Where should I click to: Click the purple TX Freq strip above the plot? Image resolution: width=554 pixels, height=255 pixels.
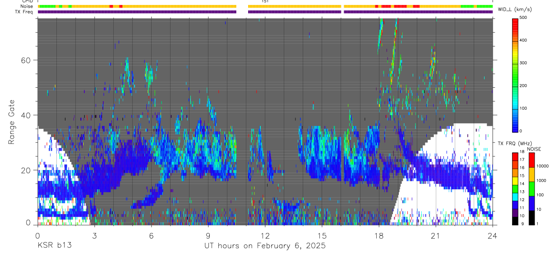(265, 12)
